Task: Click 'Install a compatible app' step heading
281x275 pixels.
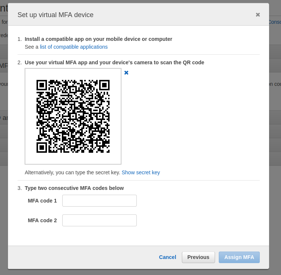Action: (x=98, y=39)
